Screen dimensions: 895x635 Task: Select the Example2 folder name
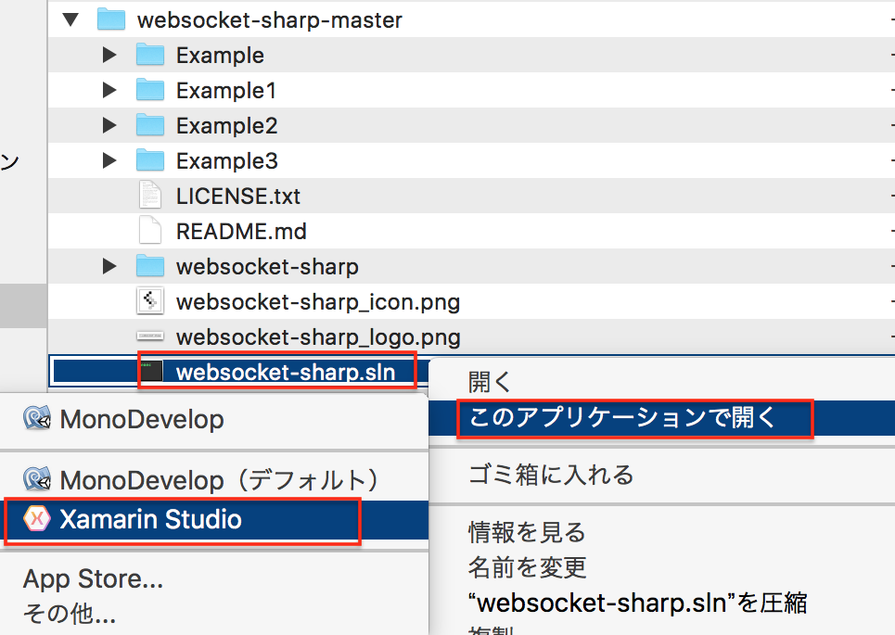(226, 125)
